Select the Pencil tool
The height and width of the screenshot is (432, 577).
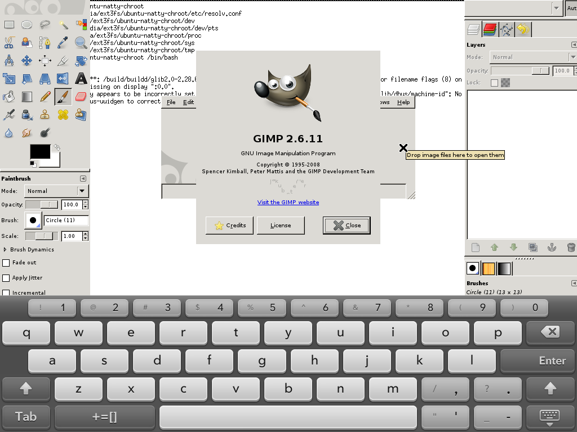45,97
